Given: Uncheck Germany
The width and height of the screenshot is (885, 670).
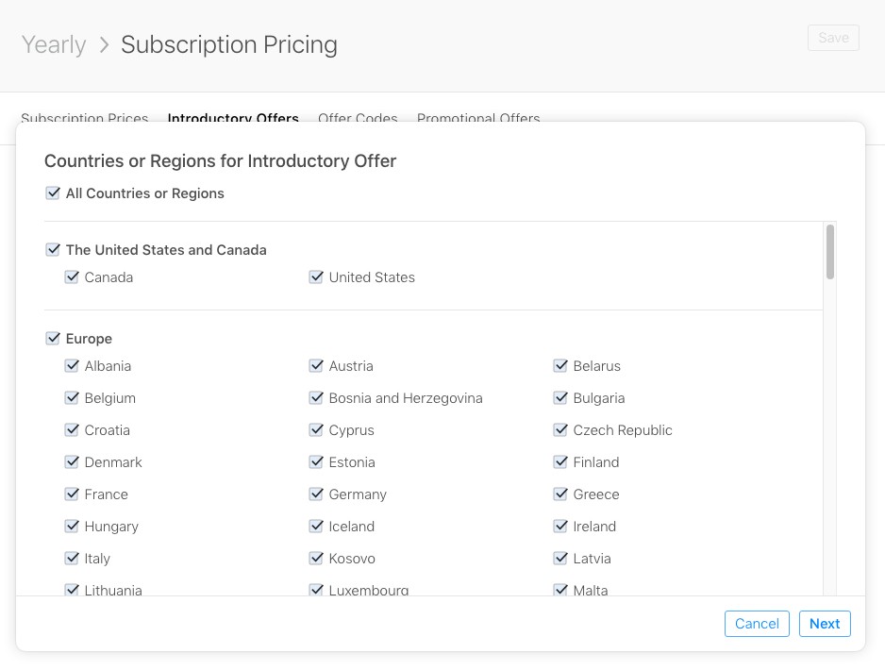Looking at the screenshot, I should (316, 494).
